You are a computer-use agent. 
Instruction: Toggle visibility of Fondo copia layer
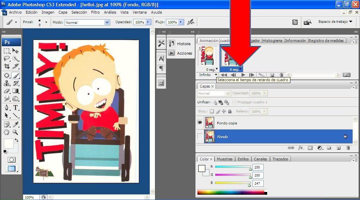pos(200,123)
